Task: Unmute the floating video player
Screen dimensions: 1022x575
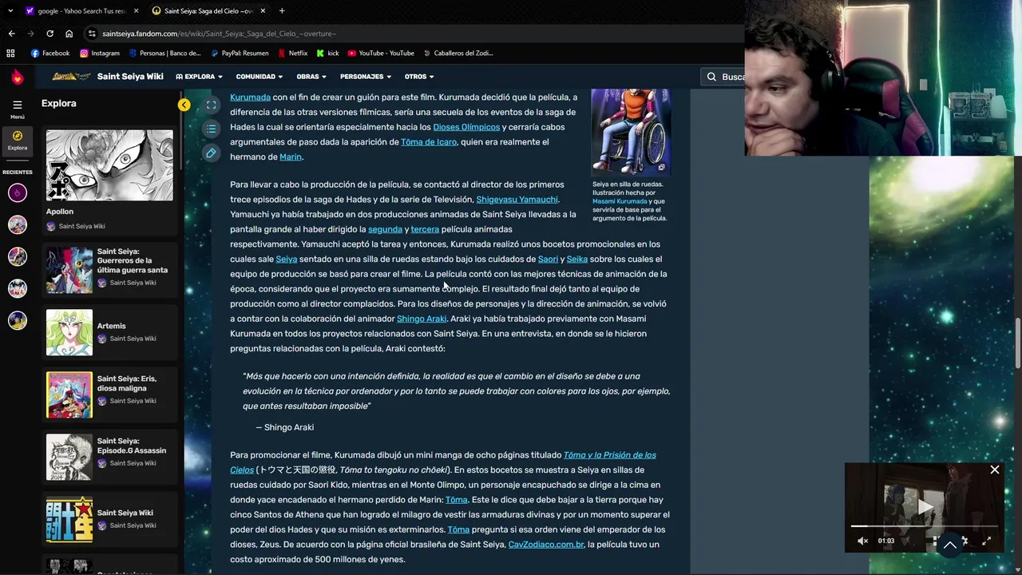Action: [x=862, y=541]
